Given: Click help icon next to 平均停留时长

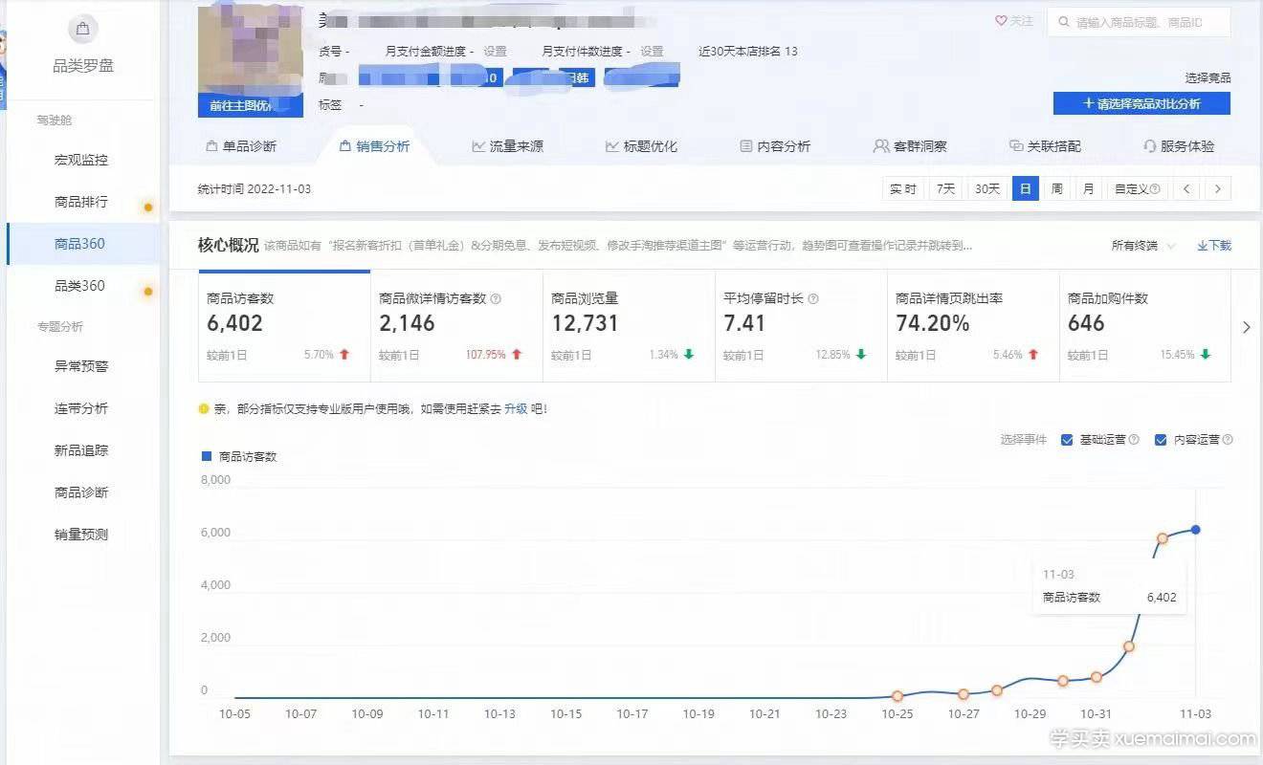Looking at the screenshot, I should pos(813,298).
